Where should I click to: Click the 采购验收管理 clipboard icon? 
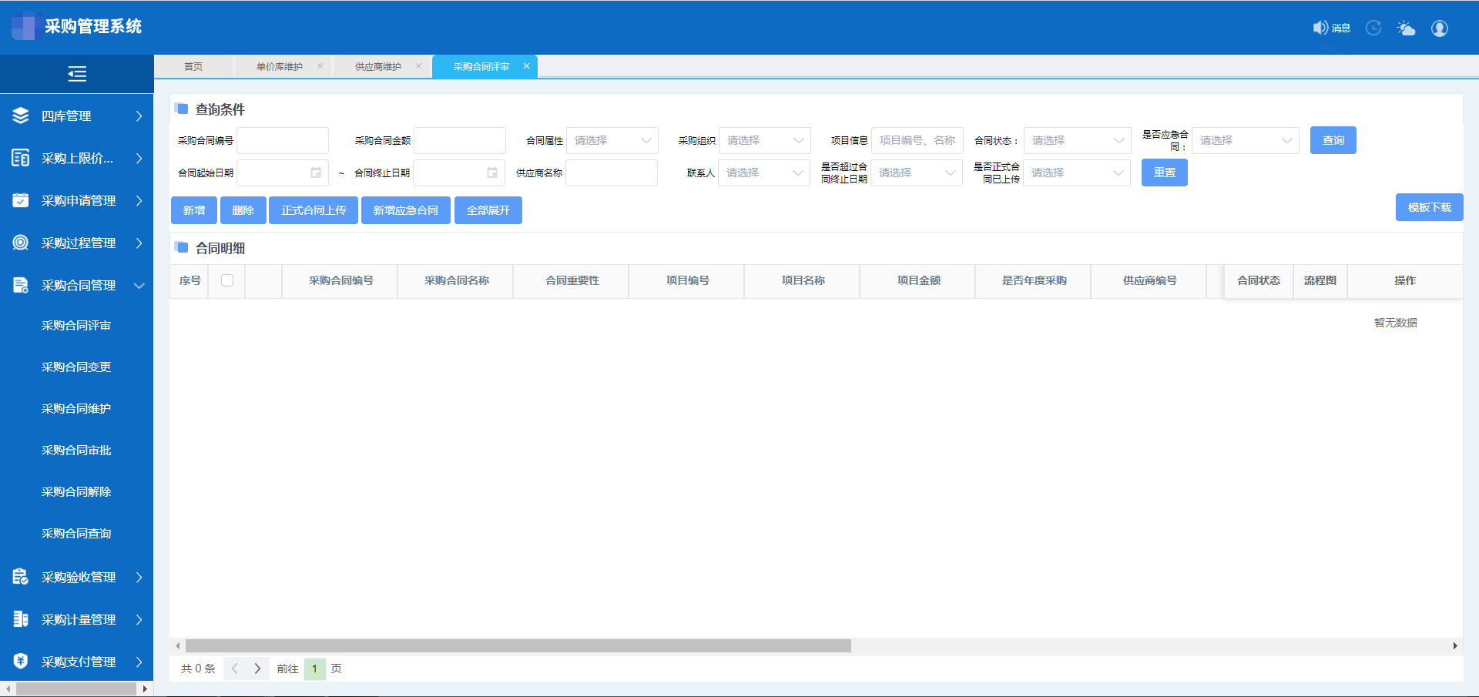21,577
